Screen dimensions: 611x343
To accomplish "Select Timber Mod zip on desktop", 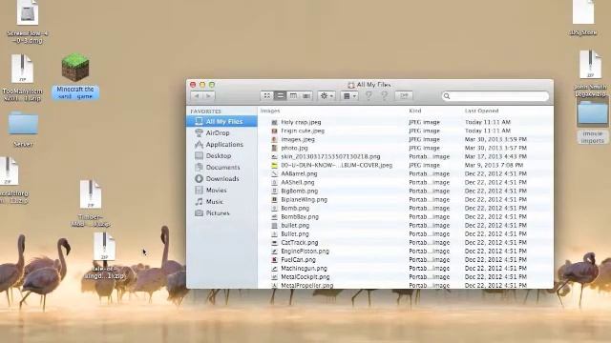I will 91,194.
